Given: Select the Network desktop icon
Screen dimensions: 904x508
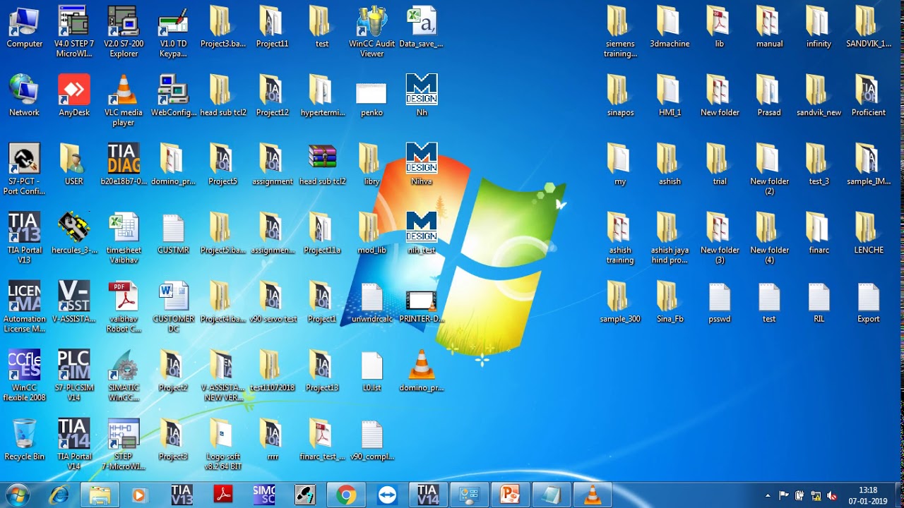Looking at the screenshot, I should [x=24, y=97].
